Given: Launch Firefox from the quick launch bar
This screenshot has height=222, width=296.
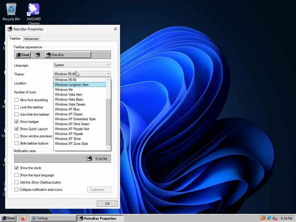Looking at the screenshot, I should click(23, 219).
